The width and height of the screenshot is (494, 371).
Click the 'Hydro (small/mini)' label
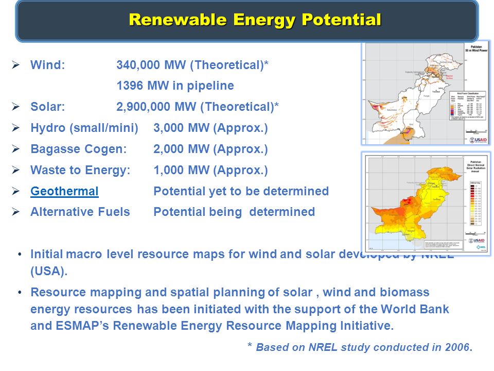coord(84,128)
